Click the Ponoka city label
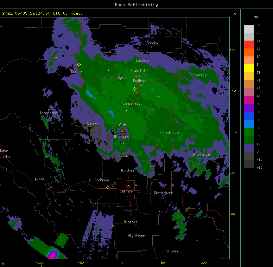 point(152,43)
